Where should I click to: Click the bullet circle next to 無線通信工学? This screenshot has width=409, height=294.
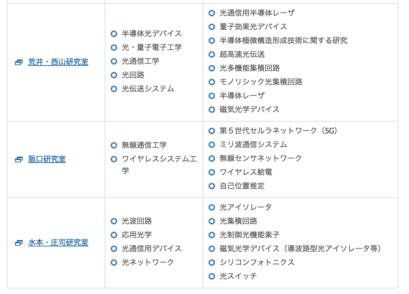pyautogui.click(x=114, y=145)
